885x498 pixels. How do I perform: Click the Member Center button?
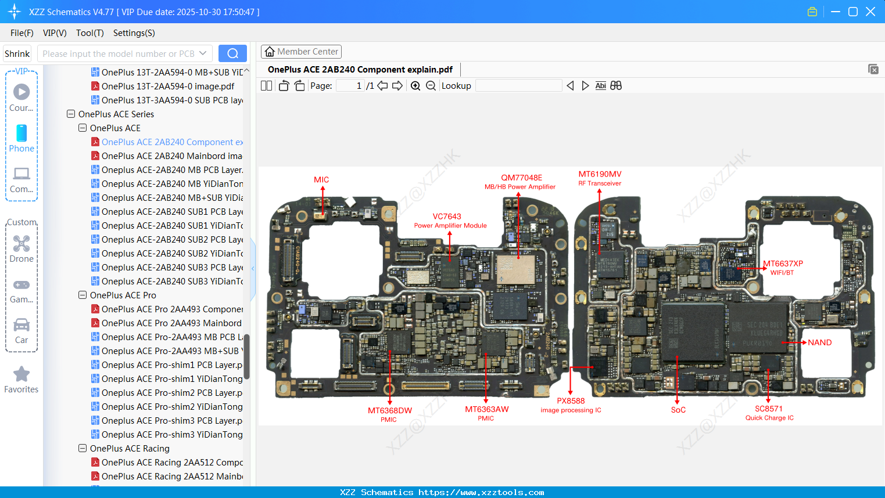click(301, 51)
